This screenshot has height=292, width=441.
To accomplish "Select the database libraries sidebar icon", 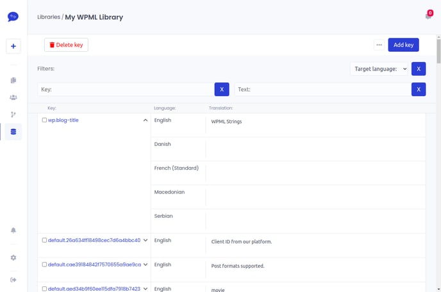I will point(13,131).
